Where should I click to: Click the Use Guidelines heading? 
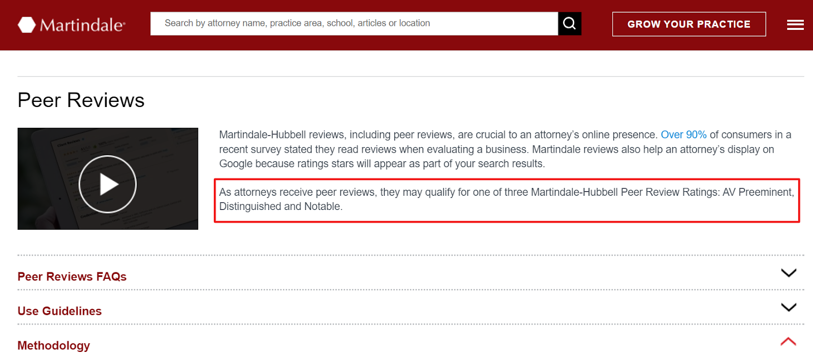click(59, 311)
